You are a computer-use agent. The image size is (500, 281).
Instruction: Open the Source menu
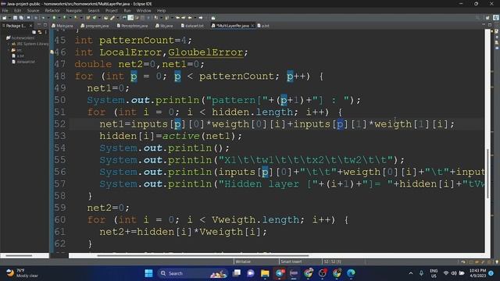tap(33, 10)
